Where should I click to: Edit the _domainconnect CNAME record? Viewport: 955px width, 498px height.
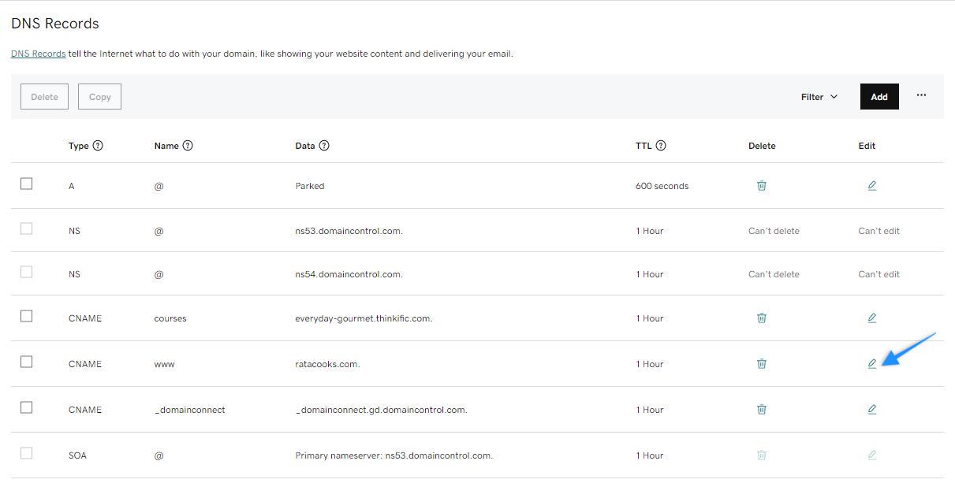pos(871,409)
